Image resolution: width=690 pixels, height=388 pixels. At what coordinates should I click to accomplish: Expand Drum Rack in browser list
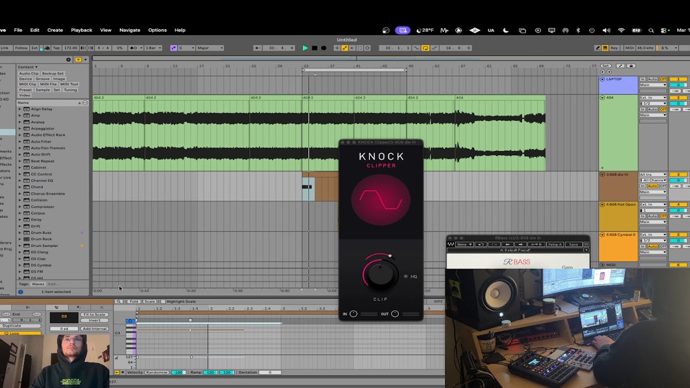pyautogui.click(x=20, y=239)
